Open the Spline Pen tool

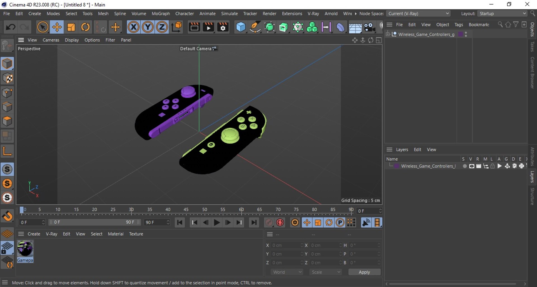tap(255, 27)
